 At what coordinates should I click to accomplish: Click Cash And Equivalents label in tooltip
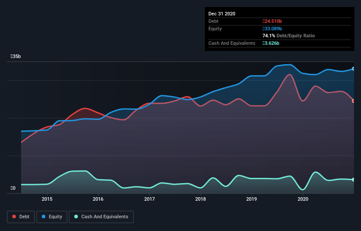232,43
